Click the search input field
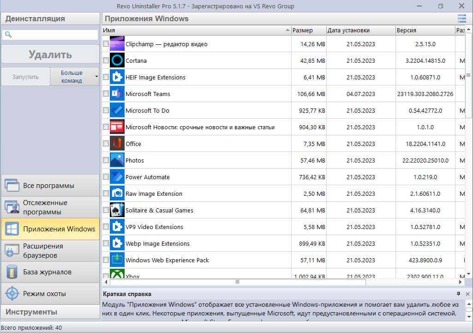This screenshot has height=333, width=473. tap(50, 35)
